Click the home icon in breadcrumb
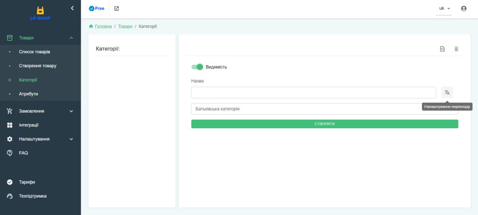This screenshot has height=215, width=478. tap(91, 27)
